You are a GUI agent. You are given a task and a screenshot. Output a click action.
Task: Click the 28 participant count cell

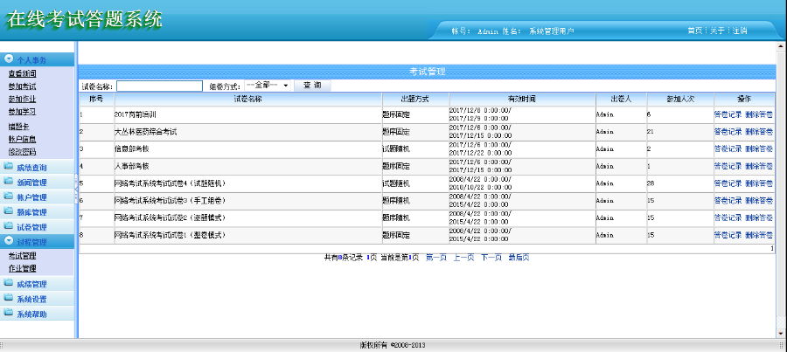point(680,183)
